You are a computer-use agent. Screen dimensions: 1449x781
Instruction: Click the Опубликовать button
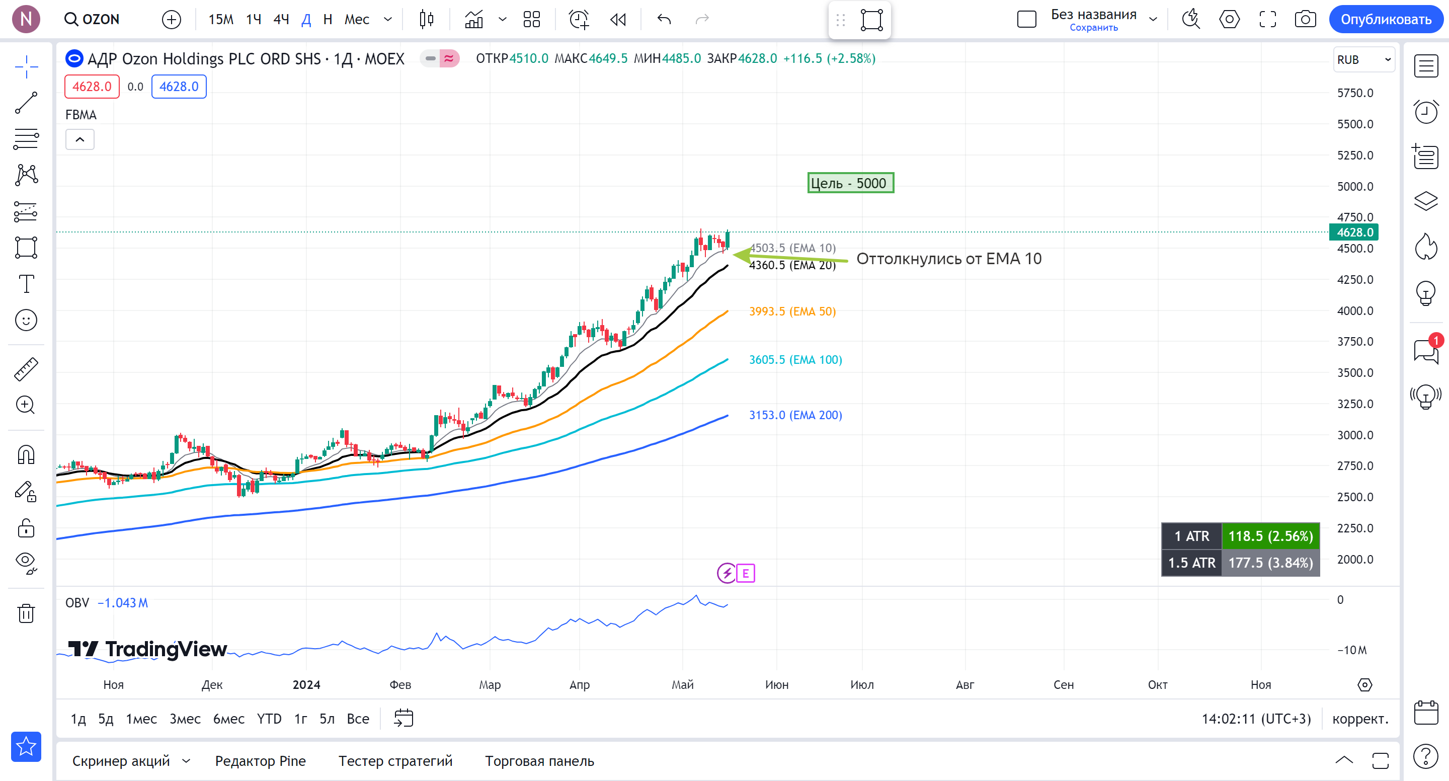tap(1386, 19)
